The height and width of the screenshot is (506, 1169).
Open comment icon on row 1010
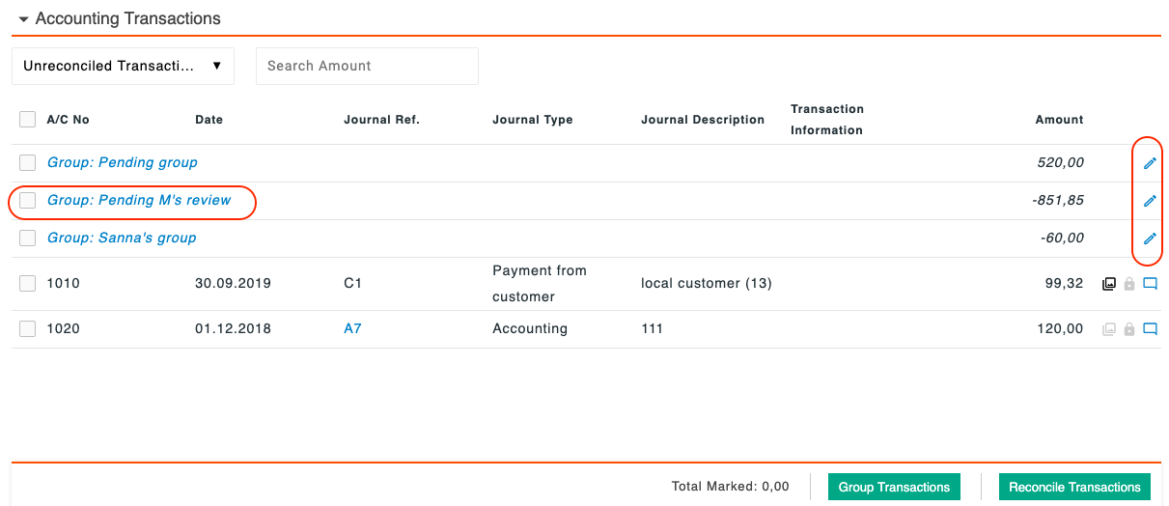(1150, 284)
